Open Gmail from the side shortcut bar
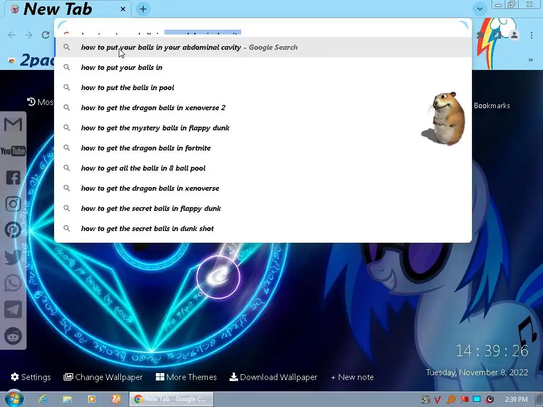This screenshot has width=543, height=407. click(13, 125)
